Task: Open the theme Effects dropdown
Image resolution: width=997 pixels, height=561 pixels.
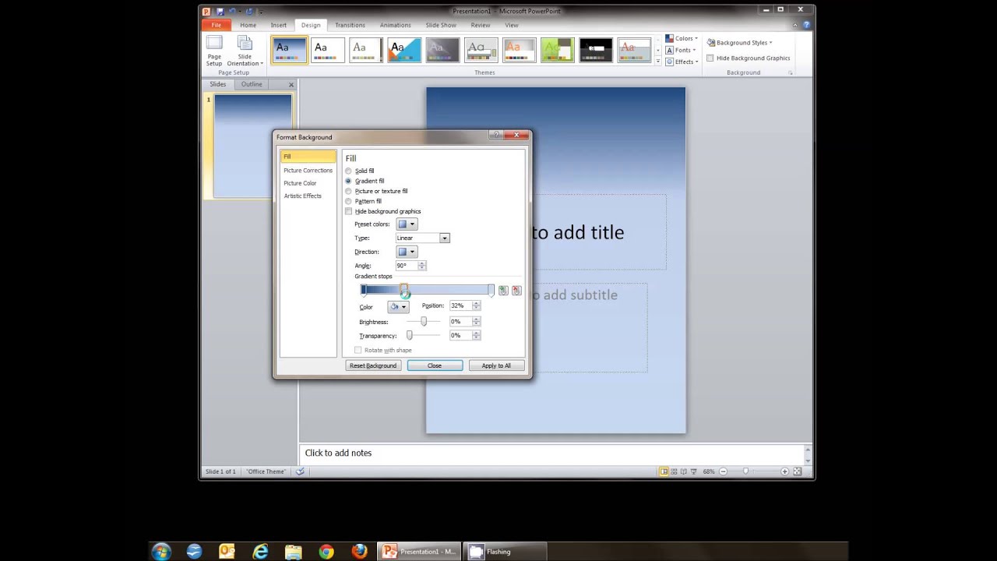Action: point(682,62)
